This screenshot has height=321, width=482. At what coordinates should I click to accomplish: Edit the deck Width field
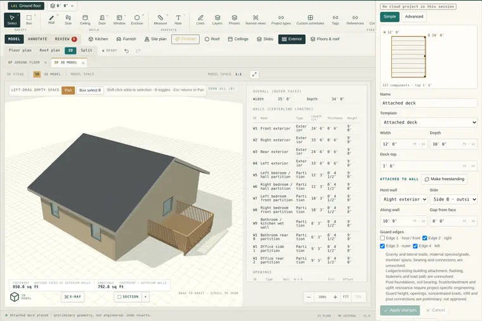404,144
